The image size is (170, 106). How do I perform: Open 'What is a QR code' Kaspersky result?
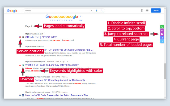52,65
